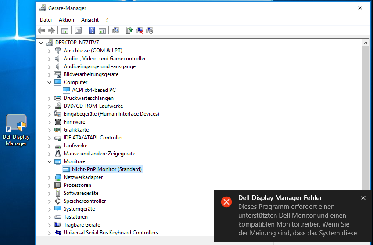
Task: Select the DVD/CD-ROM-Laufwerke disc icon
Action: tap(58, 106)
